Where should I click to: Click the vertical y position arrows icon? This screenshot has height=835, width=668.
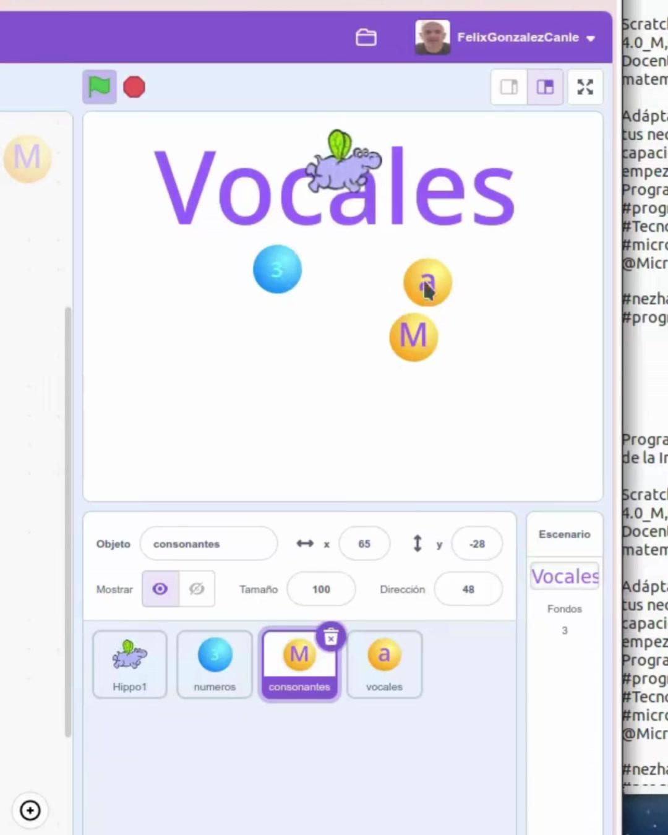[417, 544]
